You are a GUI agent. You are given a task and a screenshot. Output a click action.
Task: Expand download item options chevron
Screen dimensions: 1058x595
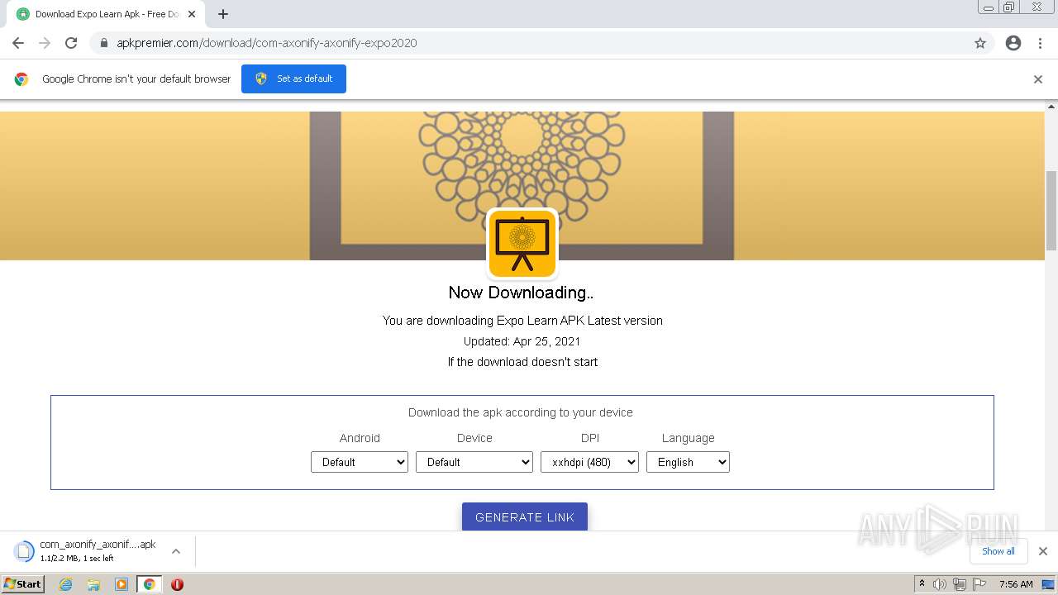pyautogui.click(x=175, y=551)
